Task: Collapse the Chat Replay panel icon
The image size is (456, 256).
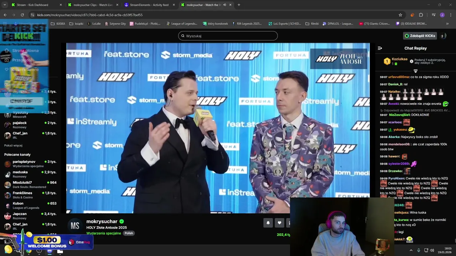Action: (x=380, y=48)
